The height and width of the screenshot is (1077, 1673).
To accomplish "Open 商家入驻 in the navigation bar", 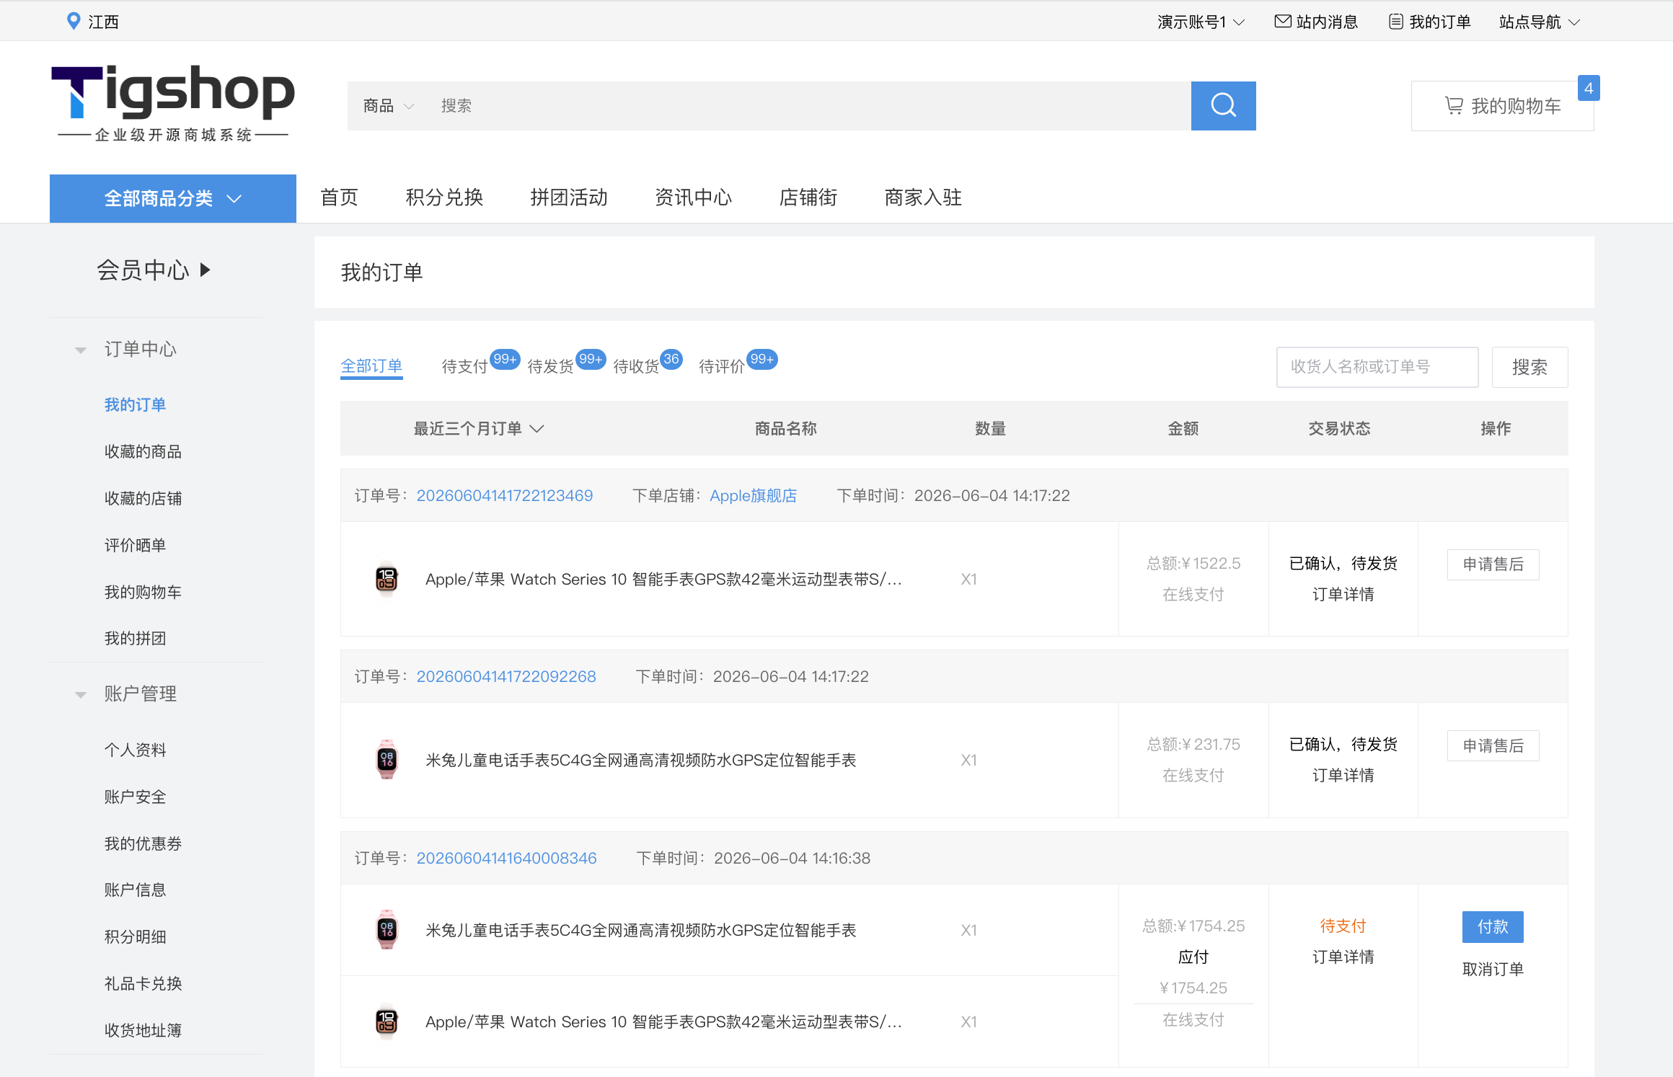I will pyautogui.click(x=923, y=198).
